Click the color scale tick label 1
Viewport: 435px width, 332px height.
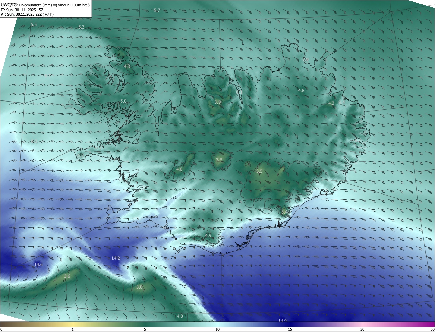click(73, 329)
